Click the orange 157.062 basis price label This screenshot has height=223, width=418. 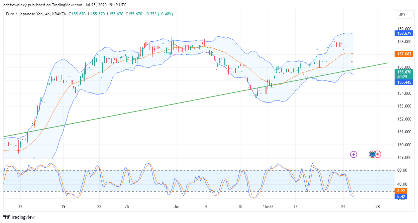tap(404, 54)
